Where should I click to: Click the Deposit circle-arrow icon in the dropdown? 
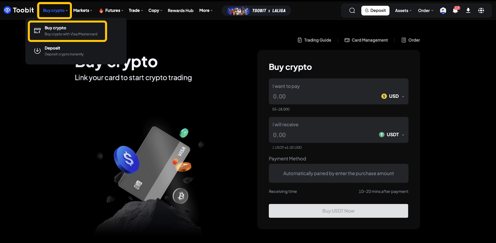point(37,51)
